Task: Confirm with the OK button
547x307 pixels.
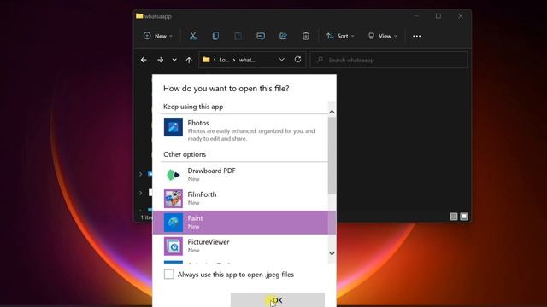Action: pos(278,299)
